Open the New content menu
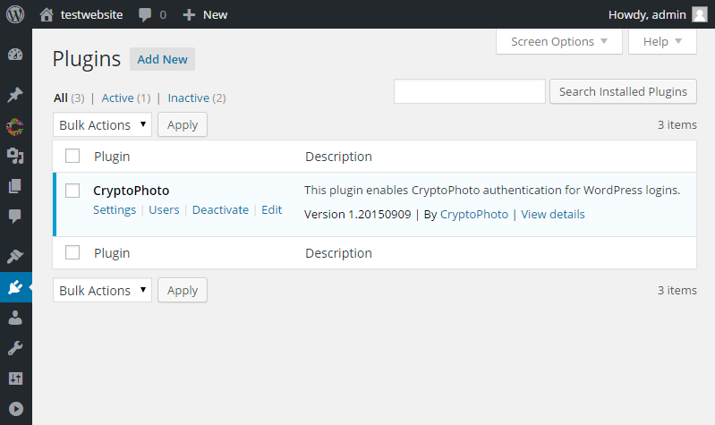 216,14
